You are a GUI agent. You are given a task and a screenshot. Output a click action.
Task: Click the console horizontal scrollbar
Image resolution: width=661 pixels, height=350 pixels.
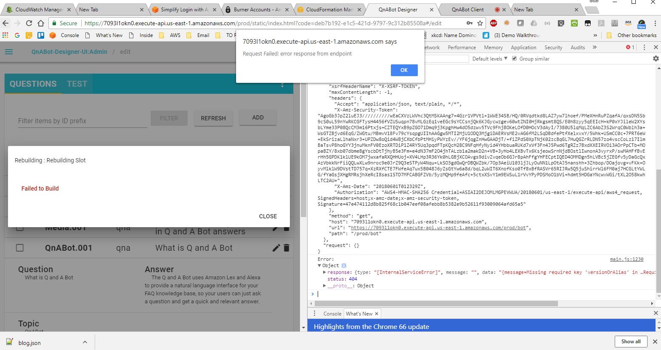(x=436, y=303)
